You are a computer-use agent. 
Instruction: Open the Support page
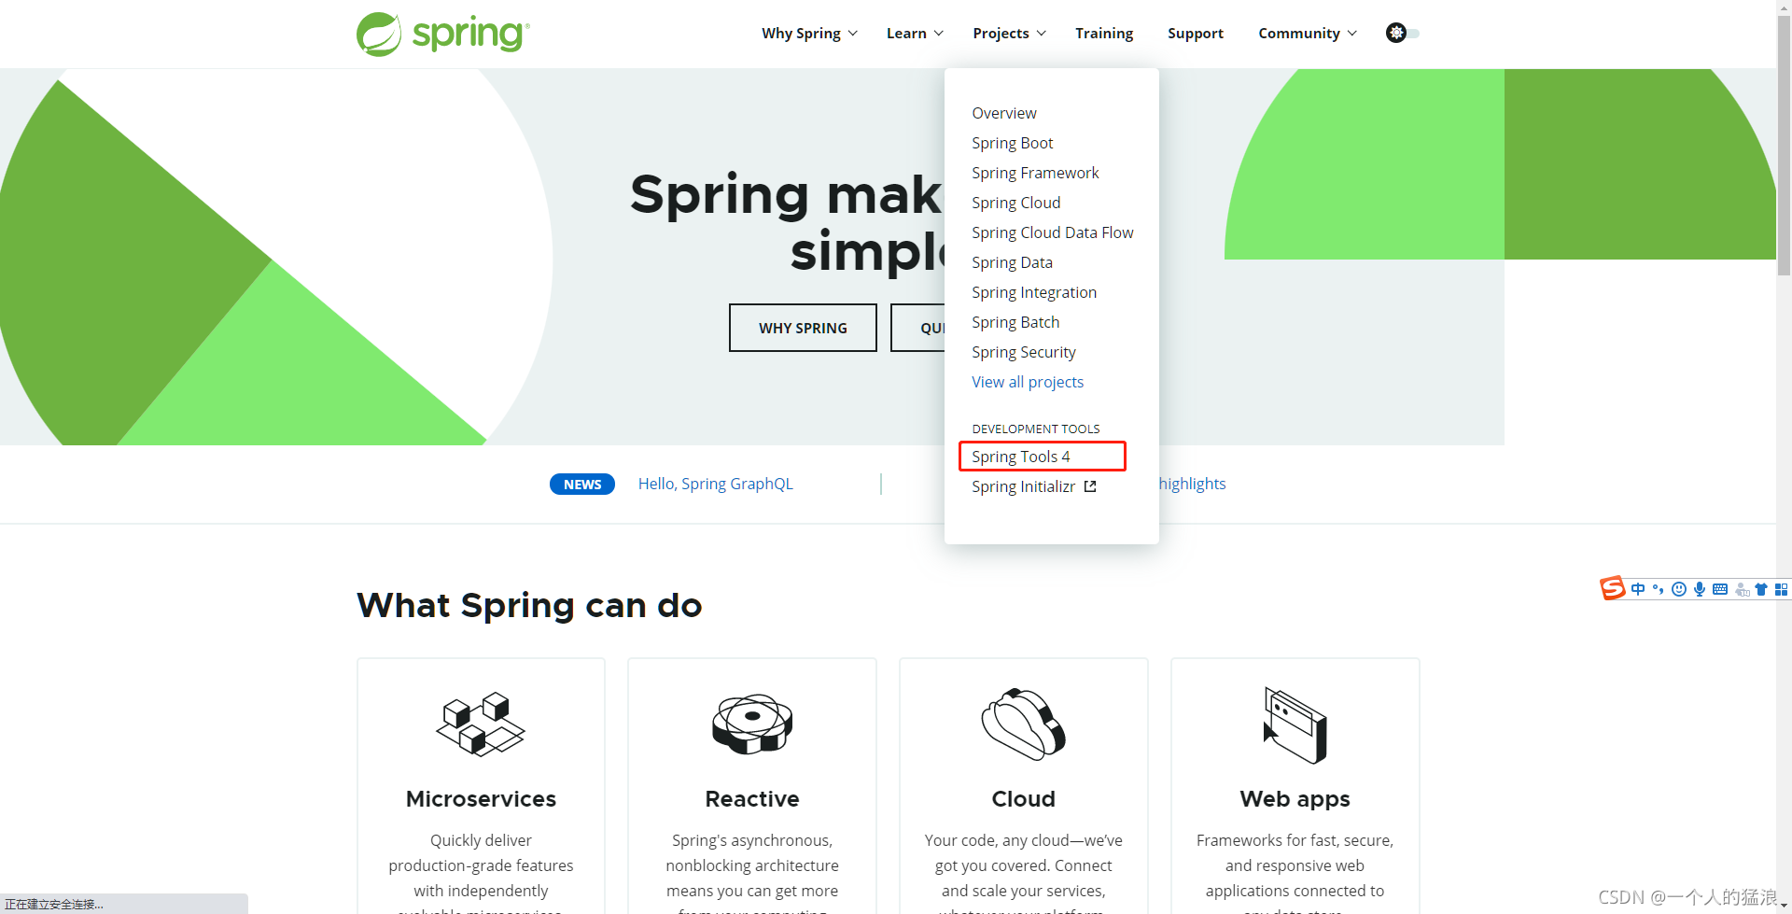point(1196,33)
